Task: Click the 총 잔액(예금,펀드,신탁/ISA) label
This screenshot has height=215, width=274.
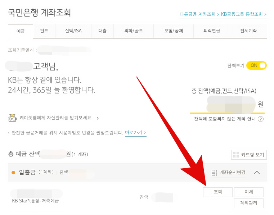Action: coord(224,91)
